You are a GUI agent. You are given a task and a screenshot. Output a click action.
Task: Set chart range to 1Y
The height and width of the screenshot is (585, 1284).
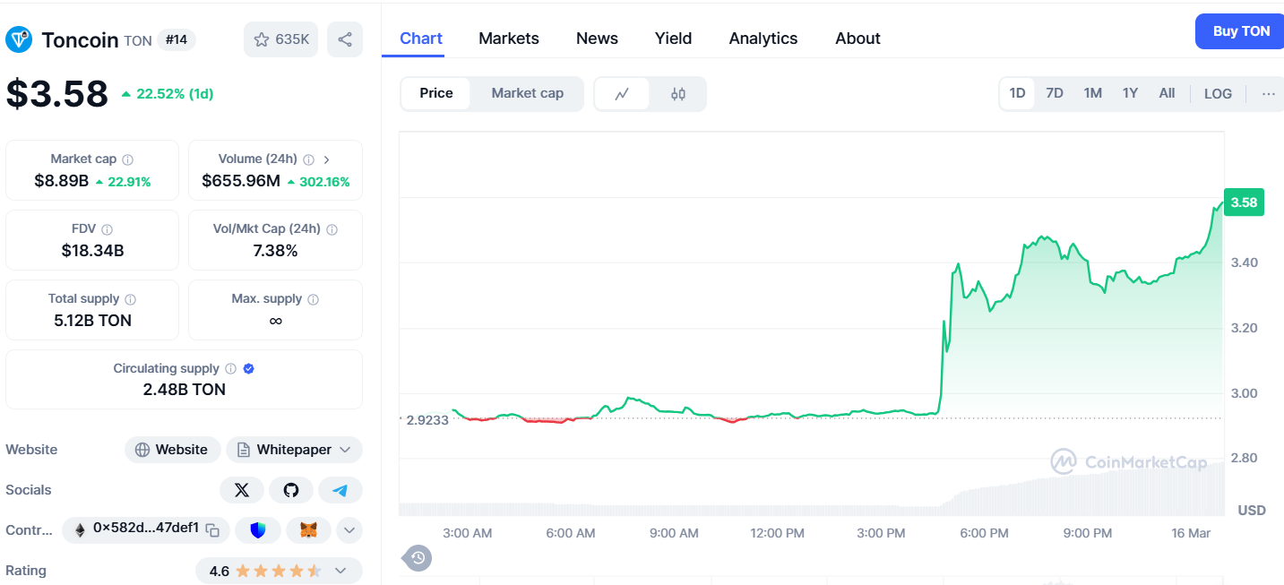pos(1130,93)
